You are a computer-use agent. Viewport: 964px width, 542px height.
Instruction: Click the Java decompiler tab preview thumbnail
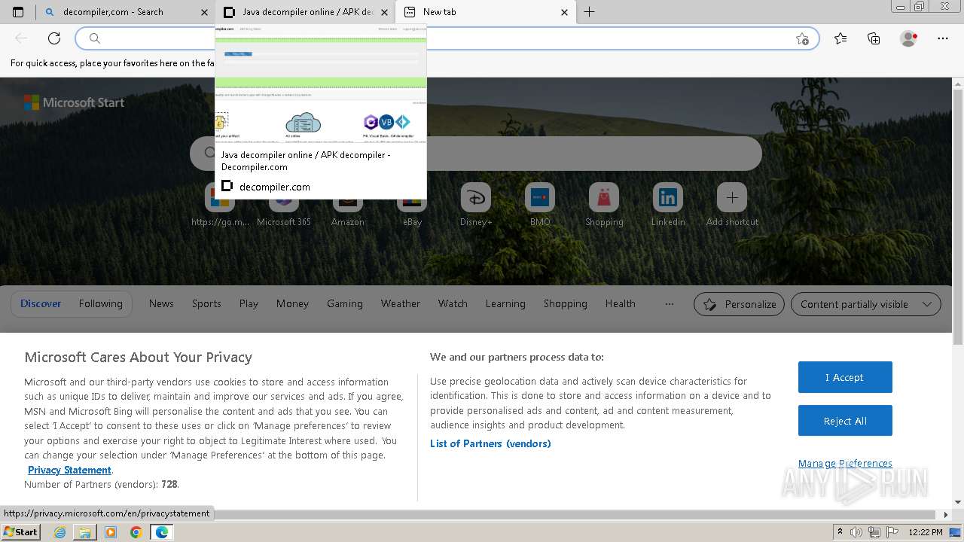[x=321, y=84]
